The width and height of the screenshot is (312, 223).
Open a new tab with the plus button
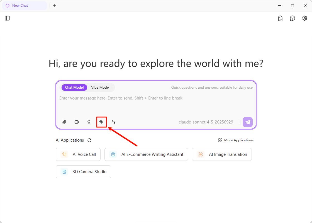(55, 6)
